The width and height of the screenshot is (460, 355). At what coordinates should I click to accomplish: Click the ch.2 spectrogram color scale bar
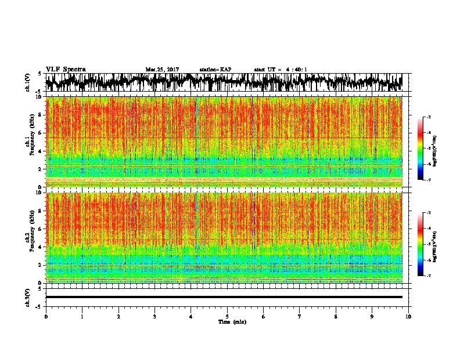tap(421, 244)
